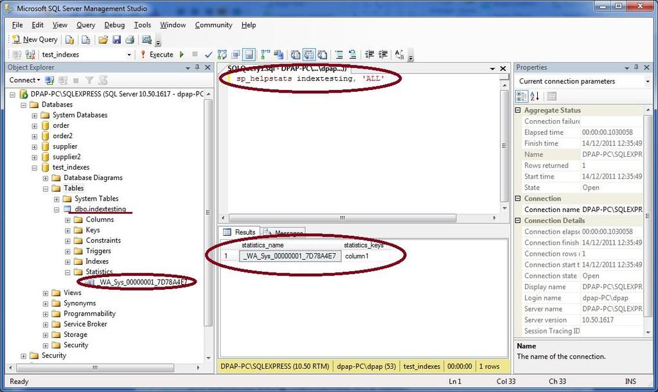Click the column1 results cell

366,256
